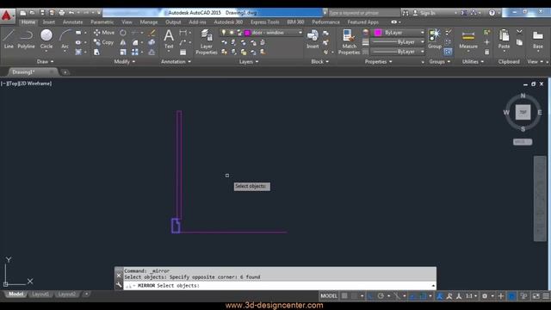Click the new drawing tab plus button
Viewport: 551px width, 310px height.
[x=65, y=72]
